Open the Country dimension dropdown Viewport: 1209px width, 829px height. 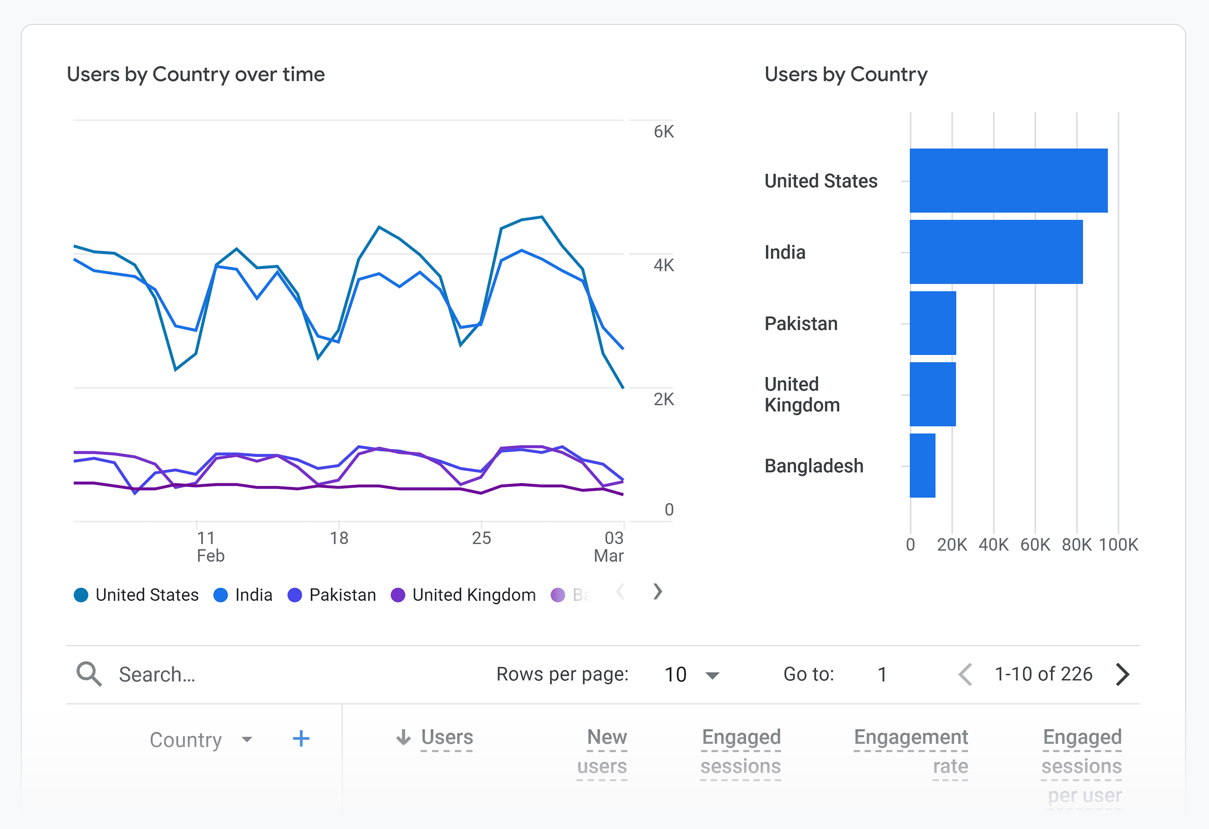click(201, 740)
